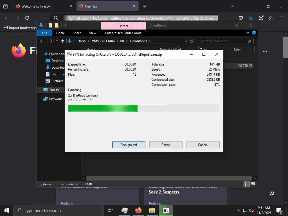Customize Quick Access Toolbar dropdown

[x=62, y=25]
